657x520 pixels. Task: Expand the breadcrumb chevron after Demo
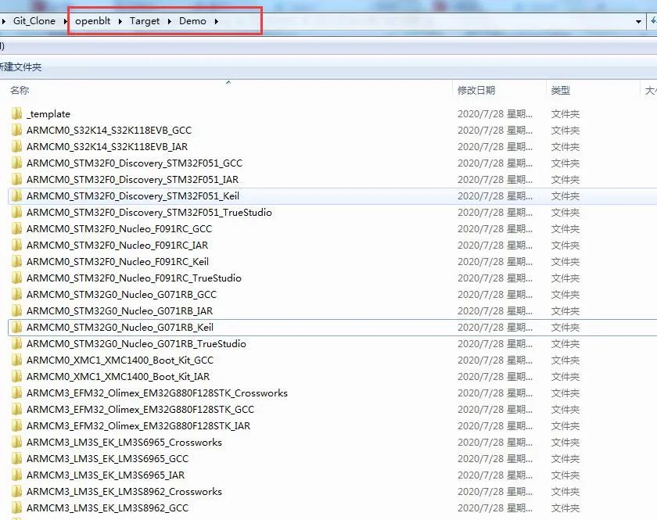click(x=217, y=21)
